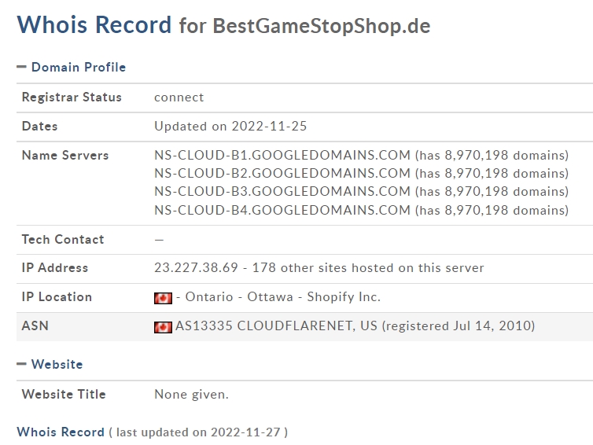The width and height of the screenshot is (593, 445).
Task: Click the Whois Record heading at bottom
Action: coord(61,432)
